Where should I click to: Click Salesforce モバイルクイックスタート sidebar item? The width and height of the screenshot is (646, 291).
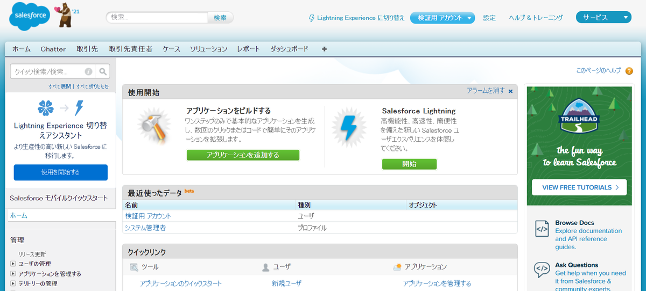(59, 198)
